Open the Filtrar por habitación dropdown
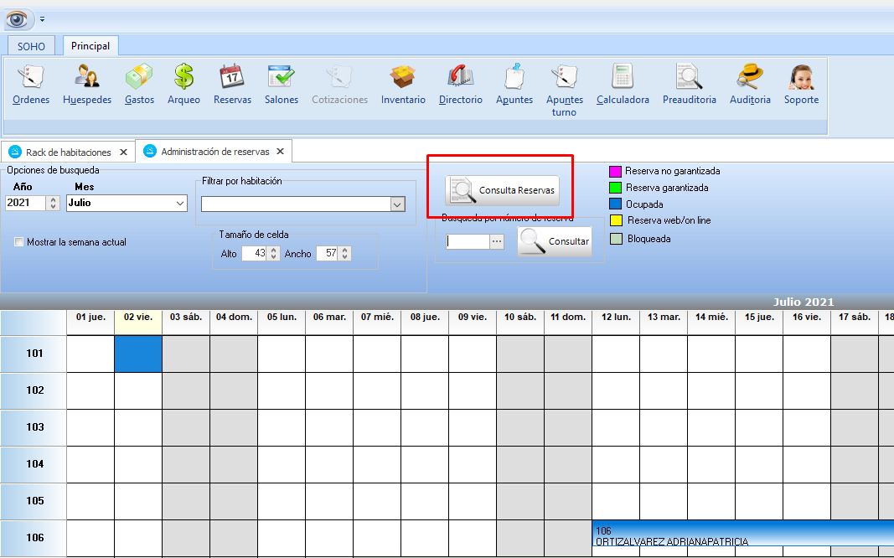This screenshot has width=894, height=558. pyautogui.click(x=397, y=204)
